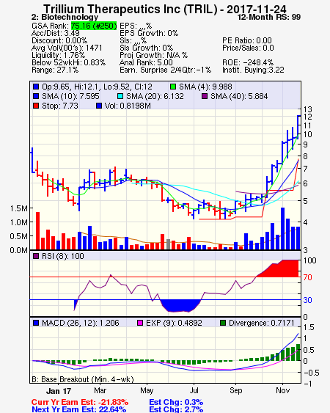Click the Nov x-axis label
The image size is (330, 413).
pos(282,390)
